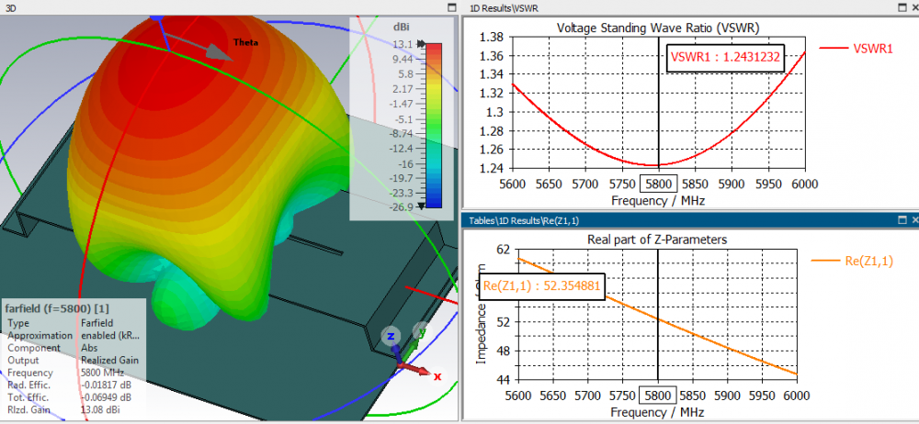
Task: Click the 5800 frequency marker in VSWR plot
Action: click(659, 184)
